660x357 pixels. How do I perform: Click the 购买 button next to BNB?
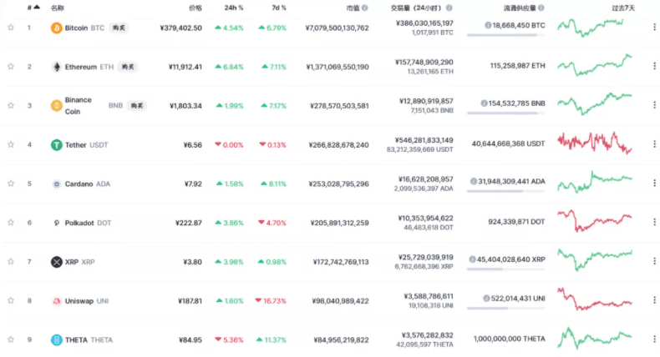point(136,106)
